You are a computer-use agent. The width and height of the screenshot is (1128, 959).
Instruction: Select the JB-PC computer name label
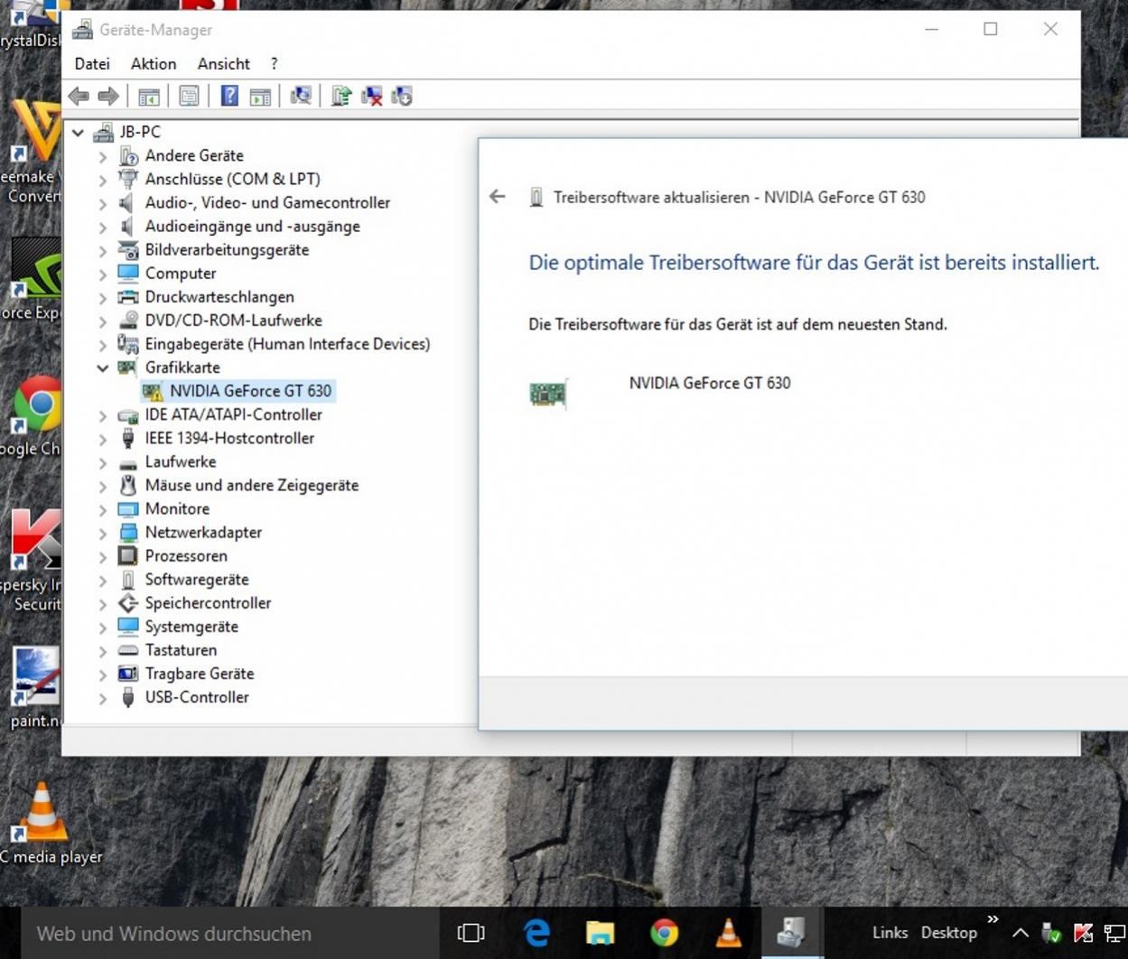(140, 132)
